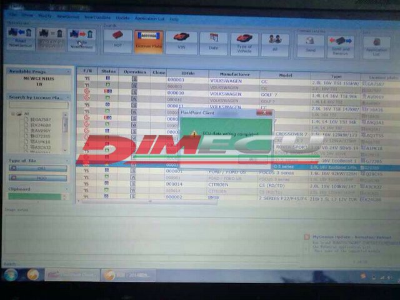The height and width of the screenshot is (300, 400).
Task: Select the License Plate search icon
Action: click(x=149, y=41)
